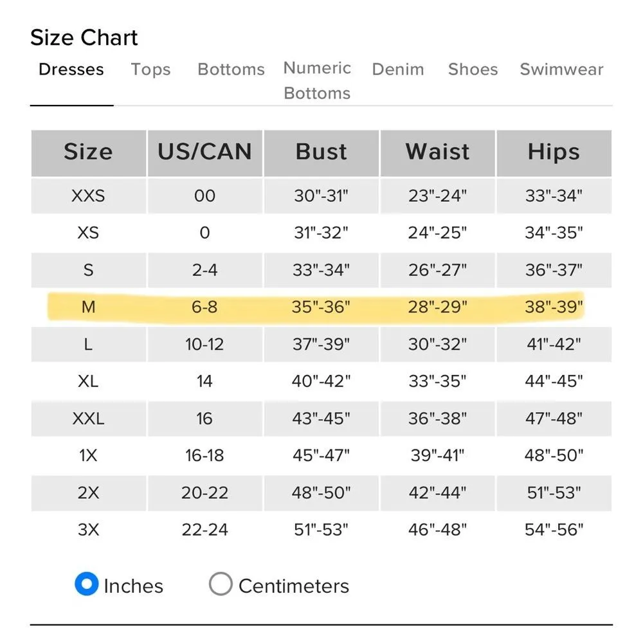Click the Hips column header
The width and height of the screenshot is (643, 643).
point(554,152)
